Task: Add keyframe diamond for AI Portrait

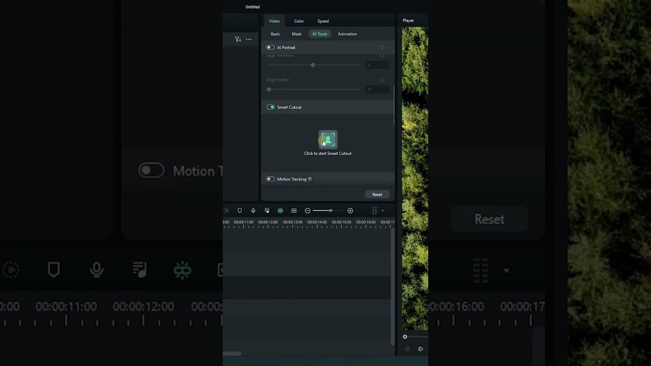Action: coord(382,47)
